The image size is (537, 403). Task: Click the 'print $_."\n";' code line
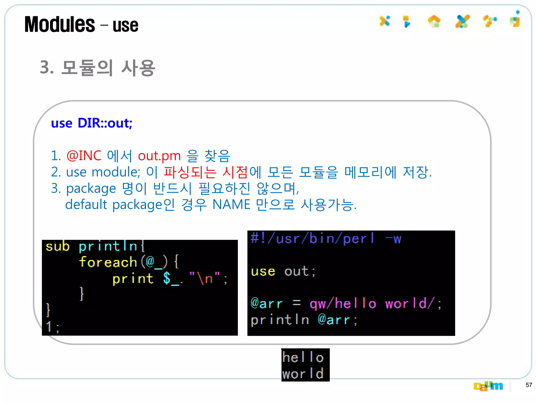(170, 279)
